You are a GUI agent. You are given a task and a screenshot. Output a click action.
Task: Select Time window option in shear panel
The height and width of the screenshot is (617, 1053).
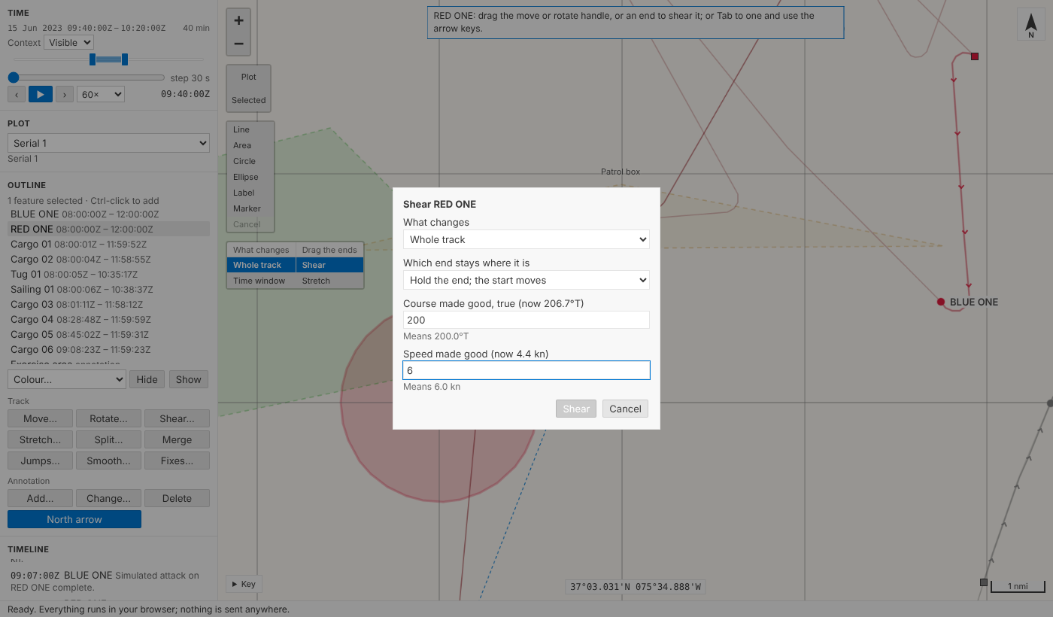(x=260, y=281)
